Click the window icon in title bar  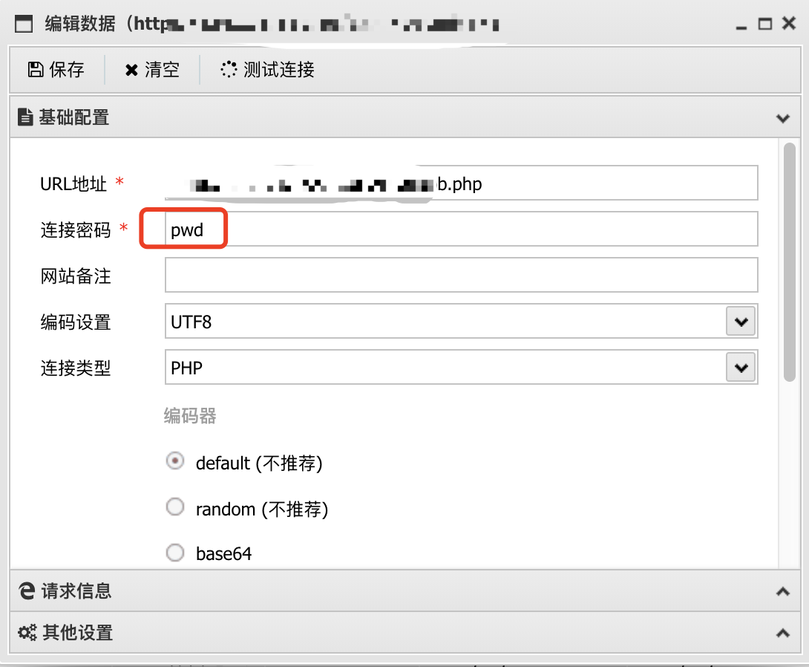[x=24, y=24]
